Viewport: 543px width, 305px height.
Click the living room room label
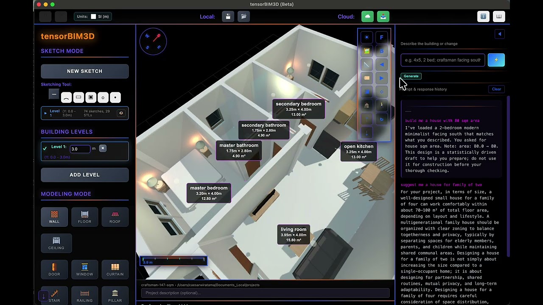294,234
